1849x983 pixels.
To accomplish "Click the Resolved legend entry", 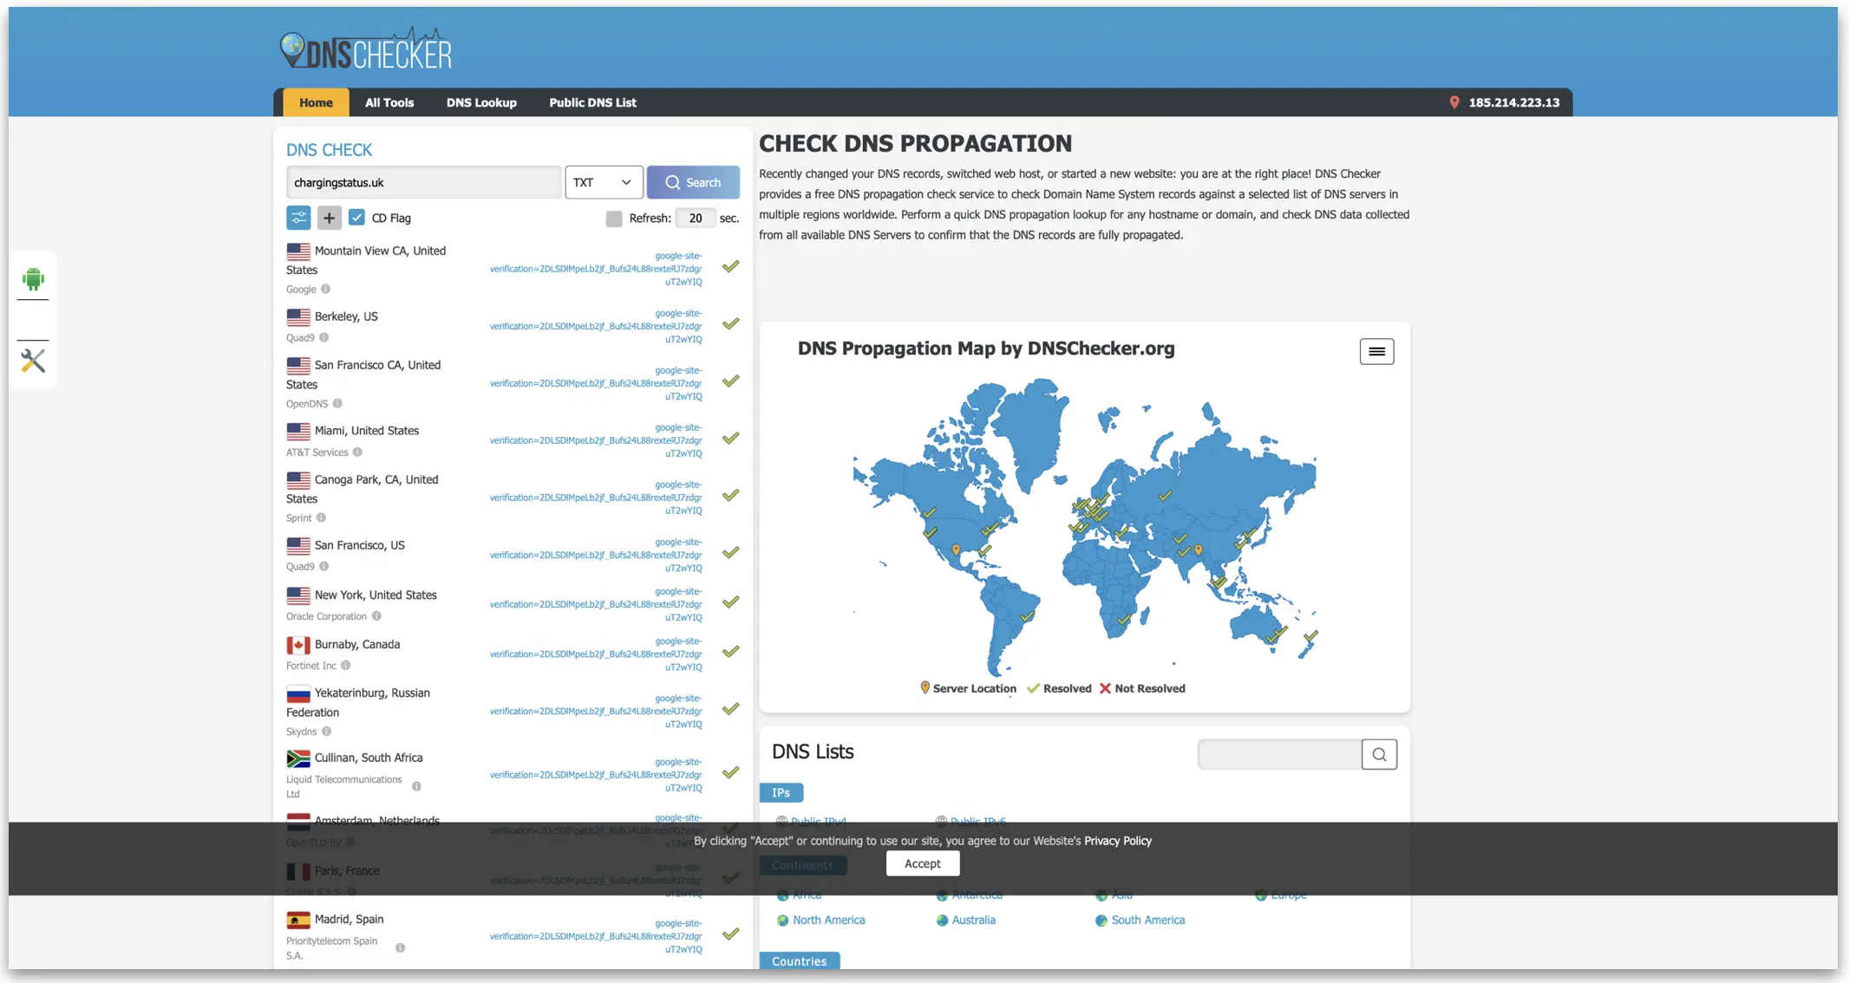I will click(x=1059, y=688).
